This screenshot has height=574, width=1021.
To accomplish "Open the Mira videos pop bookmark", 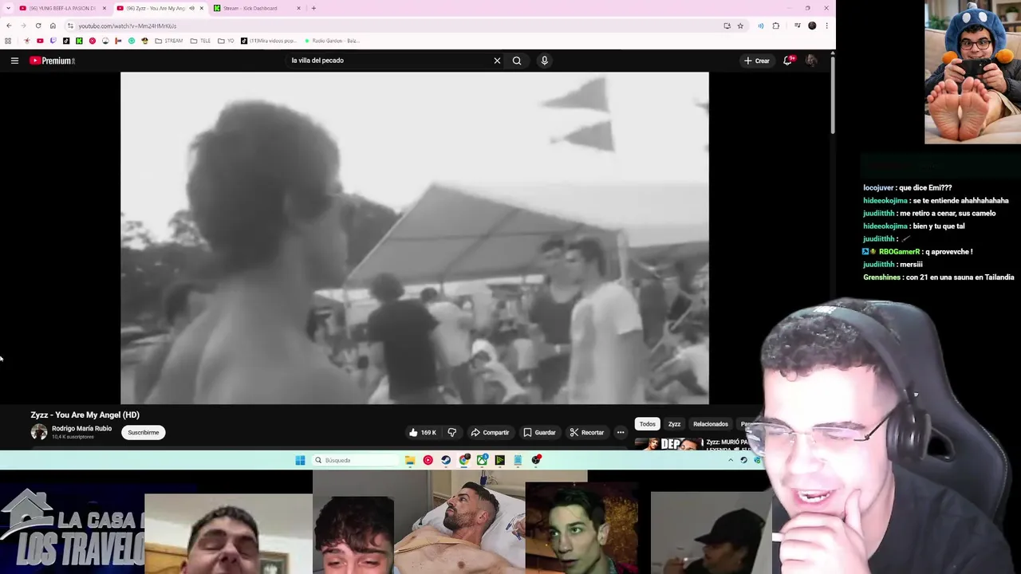I will [268, 41].
